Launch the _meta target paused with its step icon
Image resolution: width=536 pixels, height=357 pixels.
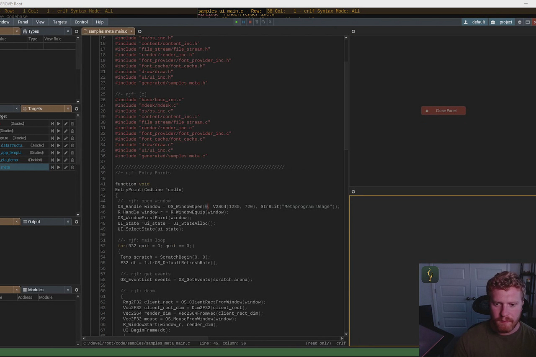coord(52,167)
